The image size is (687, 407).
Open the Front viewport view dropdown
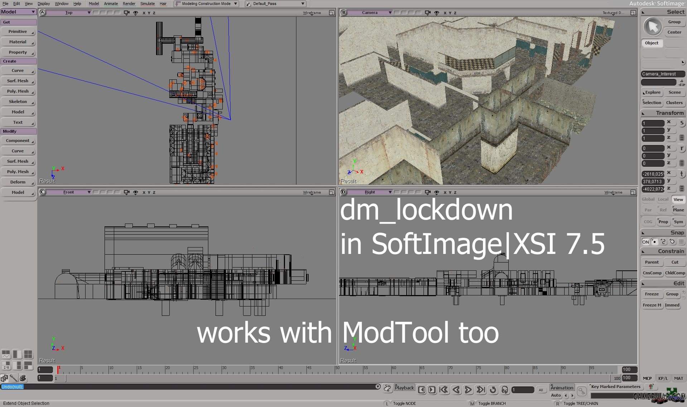tap(69, 192)
